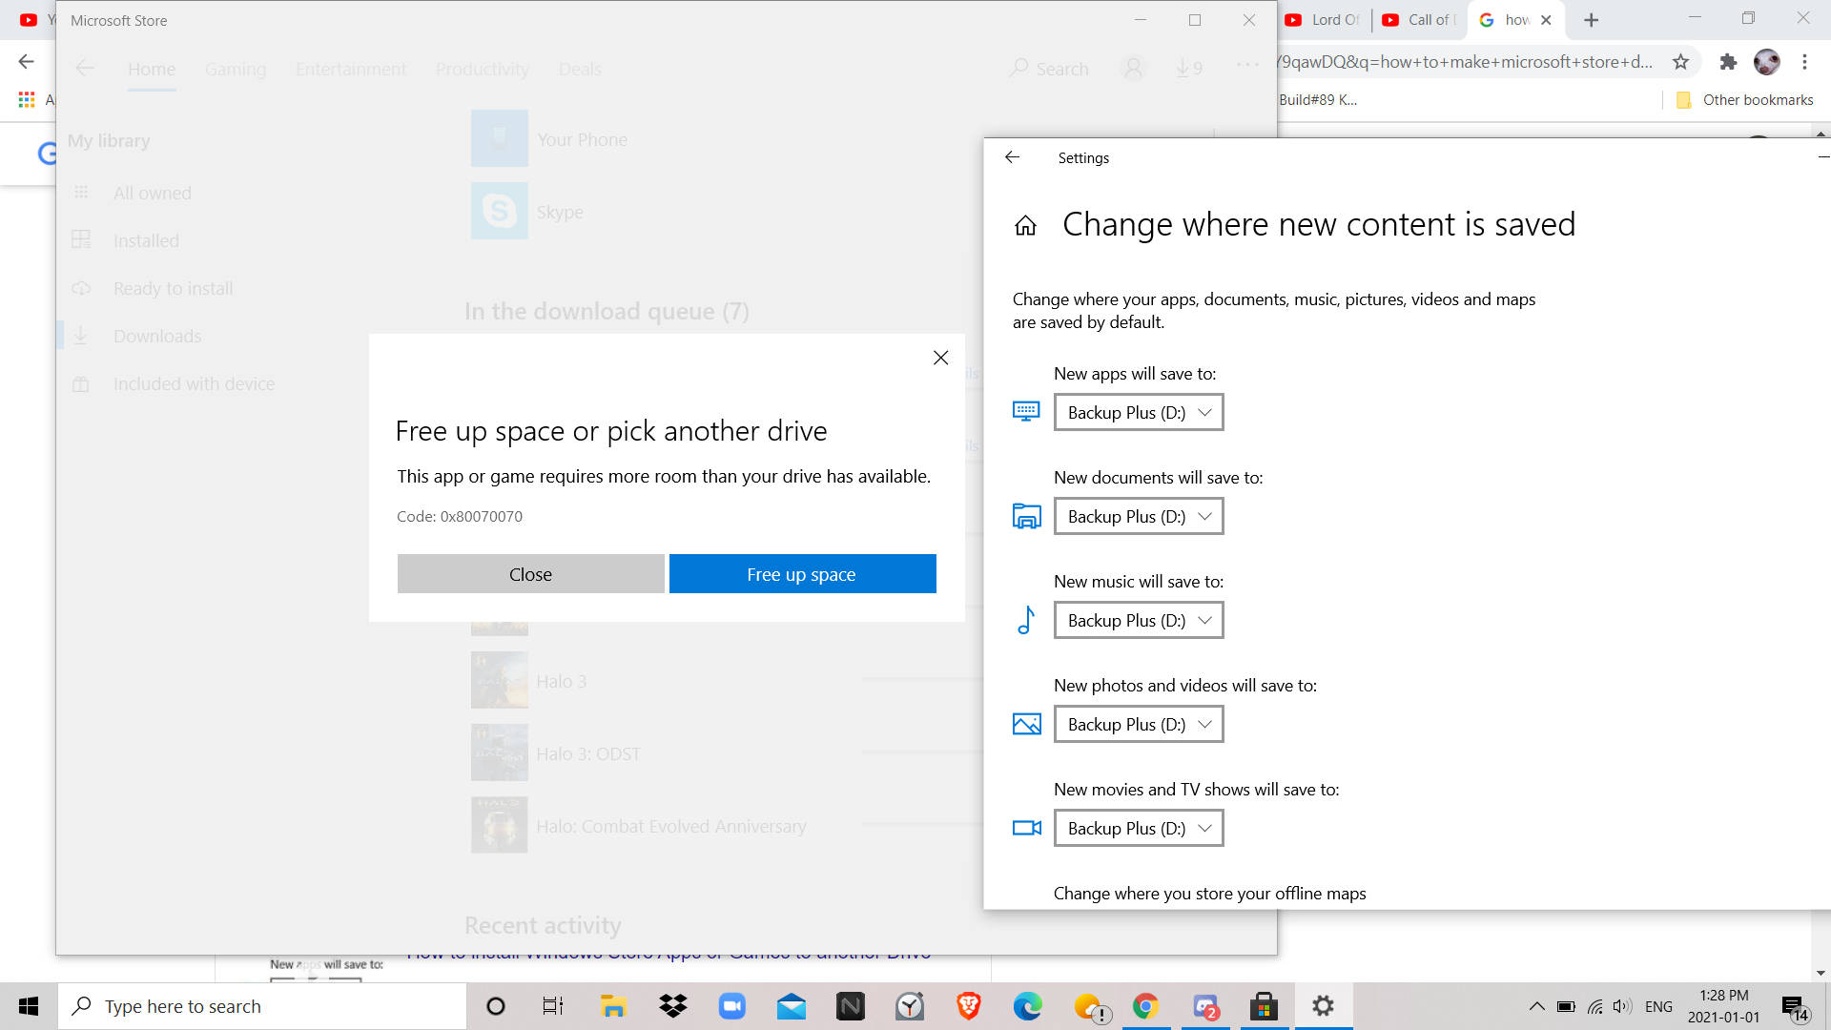Open Chrome three-dot menu
This screenshot has width=1831, height=1030.
click(1804, 62)
